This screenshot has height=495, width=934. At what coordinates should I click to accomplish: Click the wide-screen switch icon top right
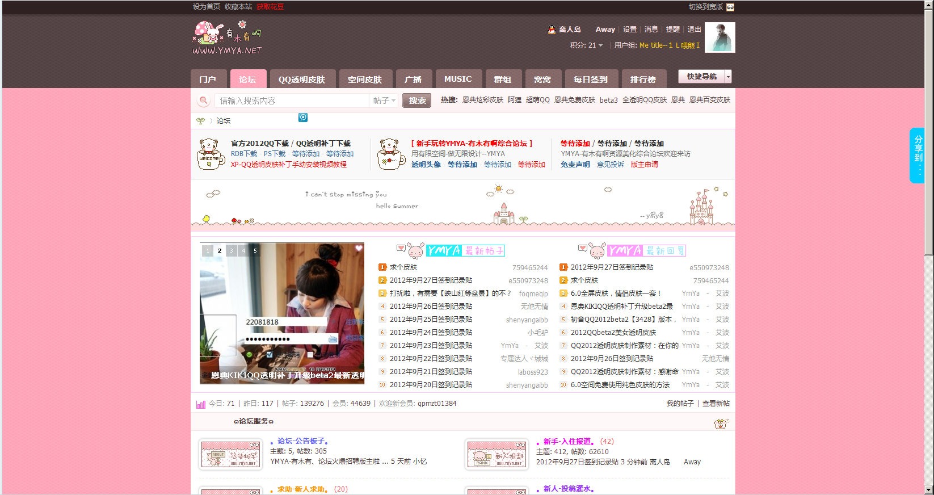(x=730, y=7)
